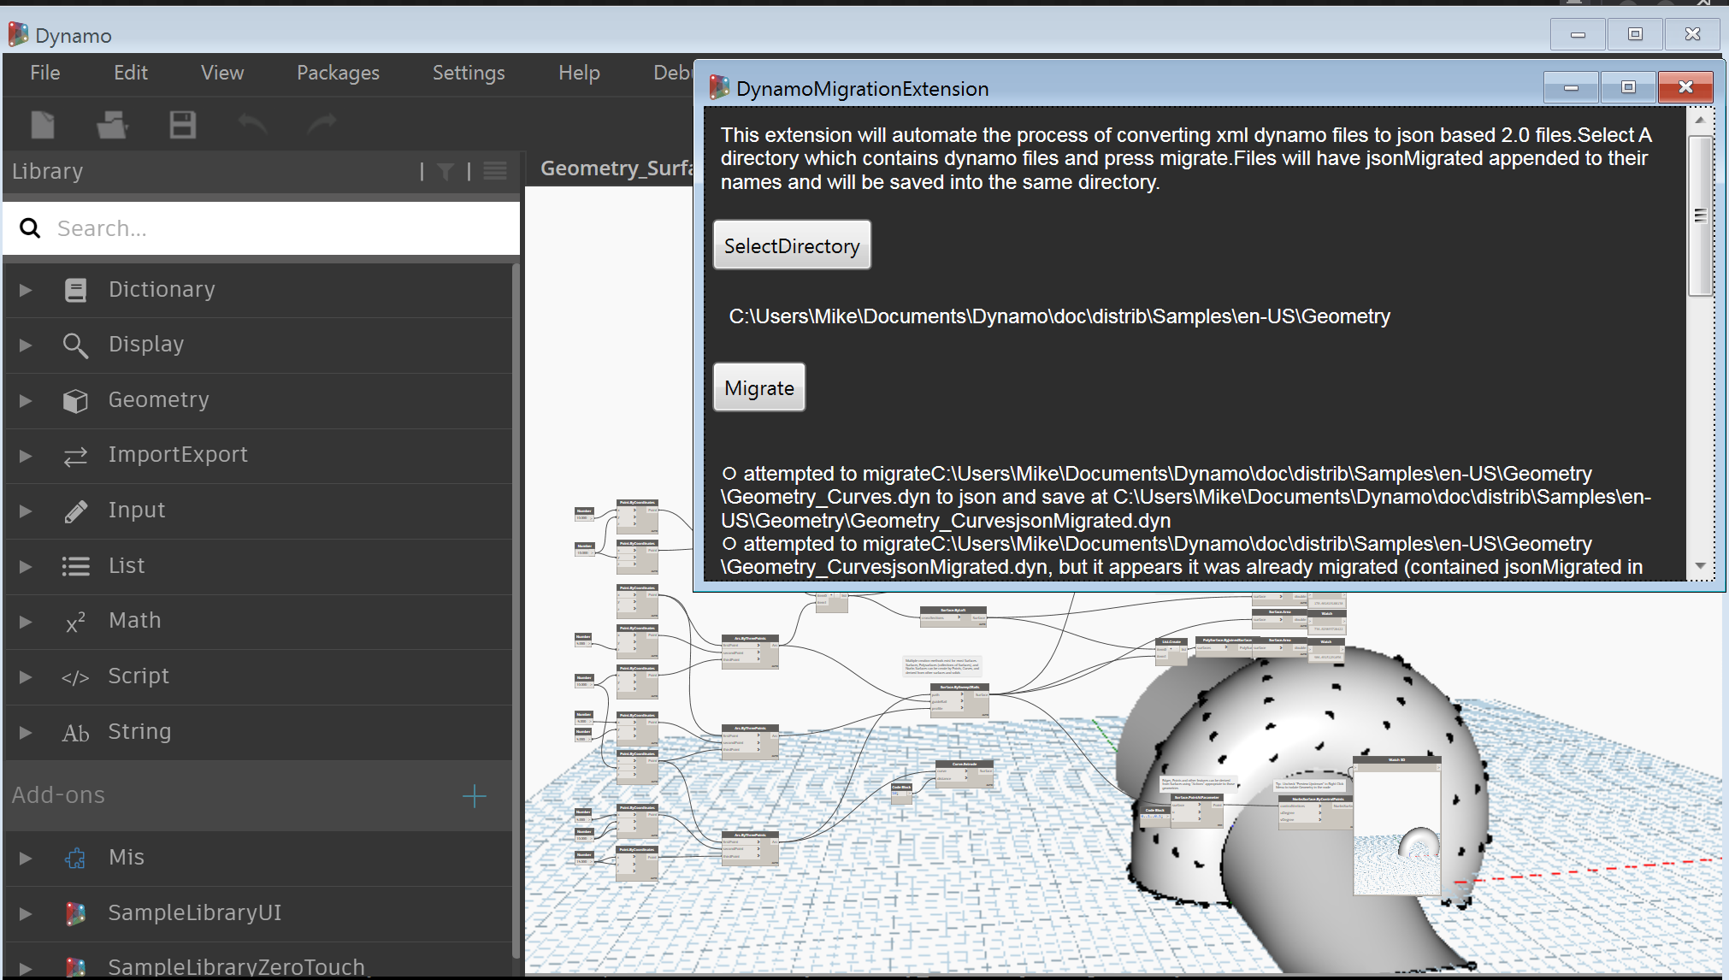Image resolution: width=1729 pixels, height=980 pixels.
Task: Click the Geometry cube icon
Action: point(75,400)
